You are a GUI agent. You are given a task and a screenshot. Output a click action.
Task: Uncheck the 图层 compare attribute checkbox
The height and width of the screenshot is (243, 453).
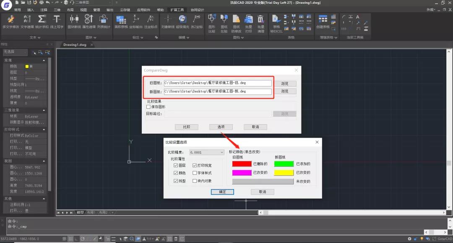click(176, 166)
